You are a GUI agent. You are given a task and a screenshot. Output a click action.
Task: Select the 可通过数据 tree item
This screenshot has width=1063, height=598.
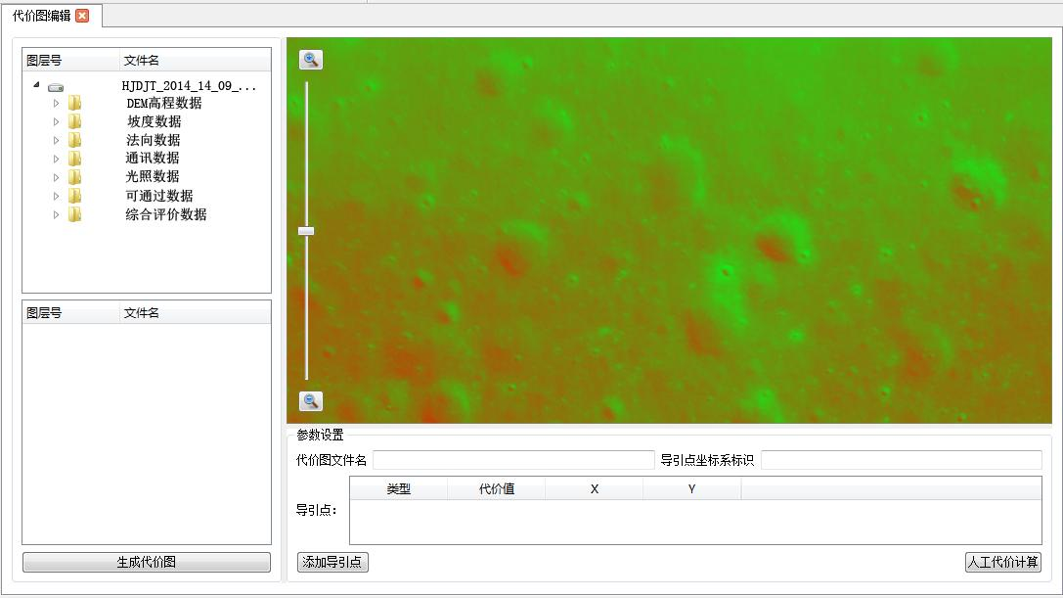[x=159, y=196]
